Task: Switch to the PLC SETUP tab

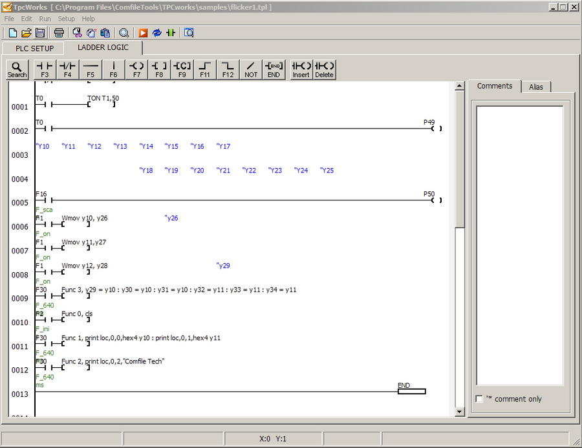Action: pyautogui.click(x=34, y=48)
